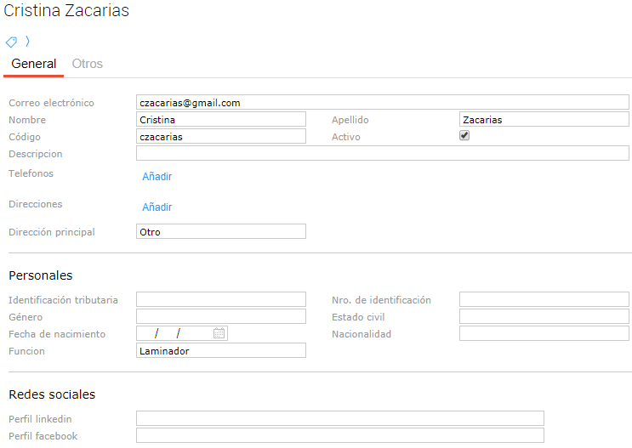Click the Nacionalidad input field
This screenshot has width=632, height=448.
[544, 333]
